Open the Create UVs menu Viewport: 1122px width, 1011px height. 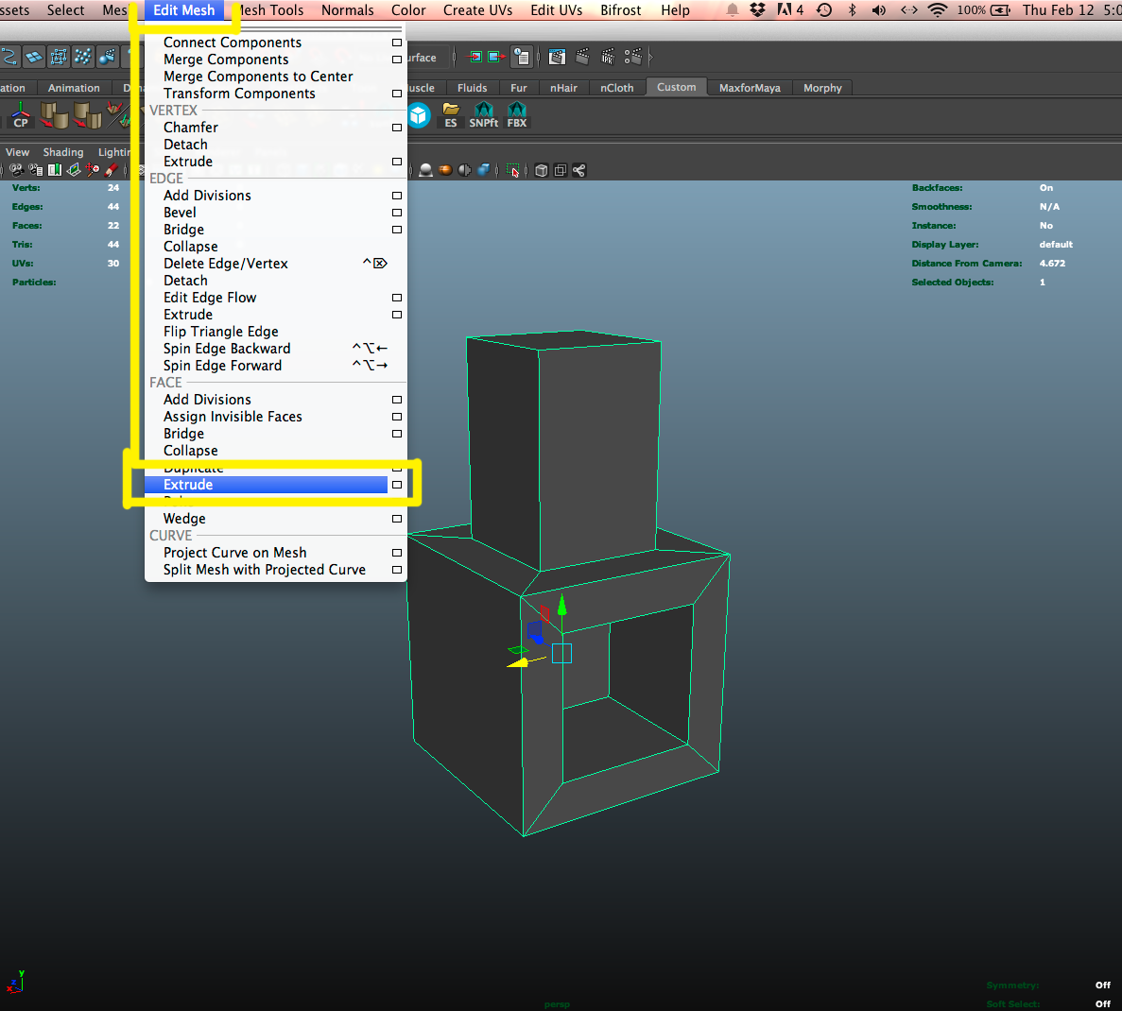point(477,10)
